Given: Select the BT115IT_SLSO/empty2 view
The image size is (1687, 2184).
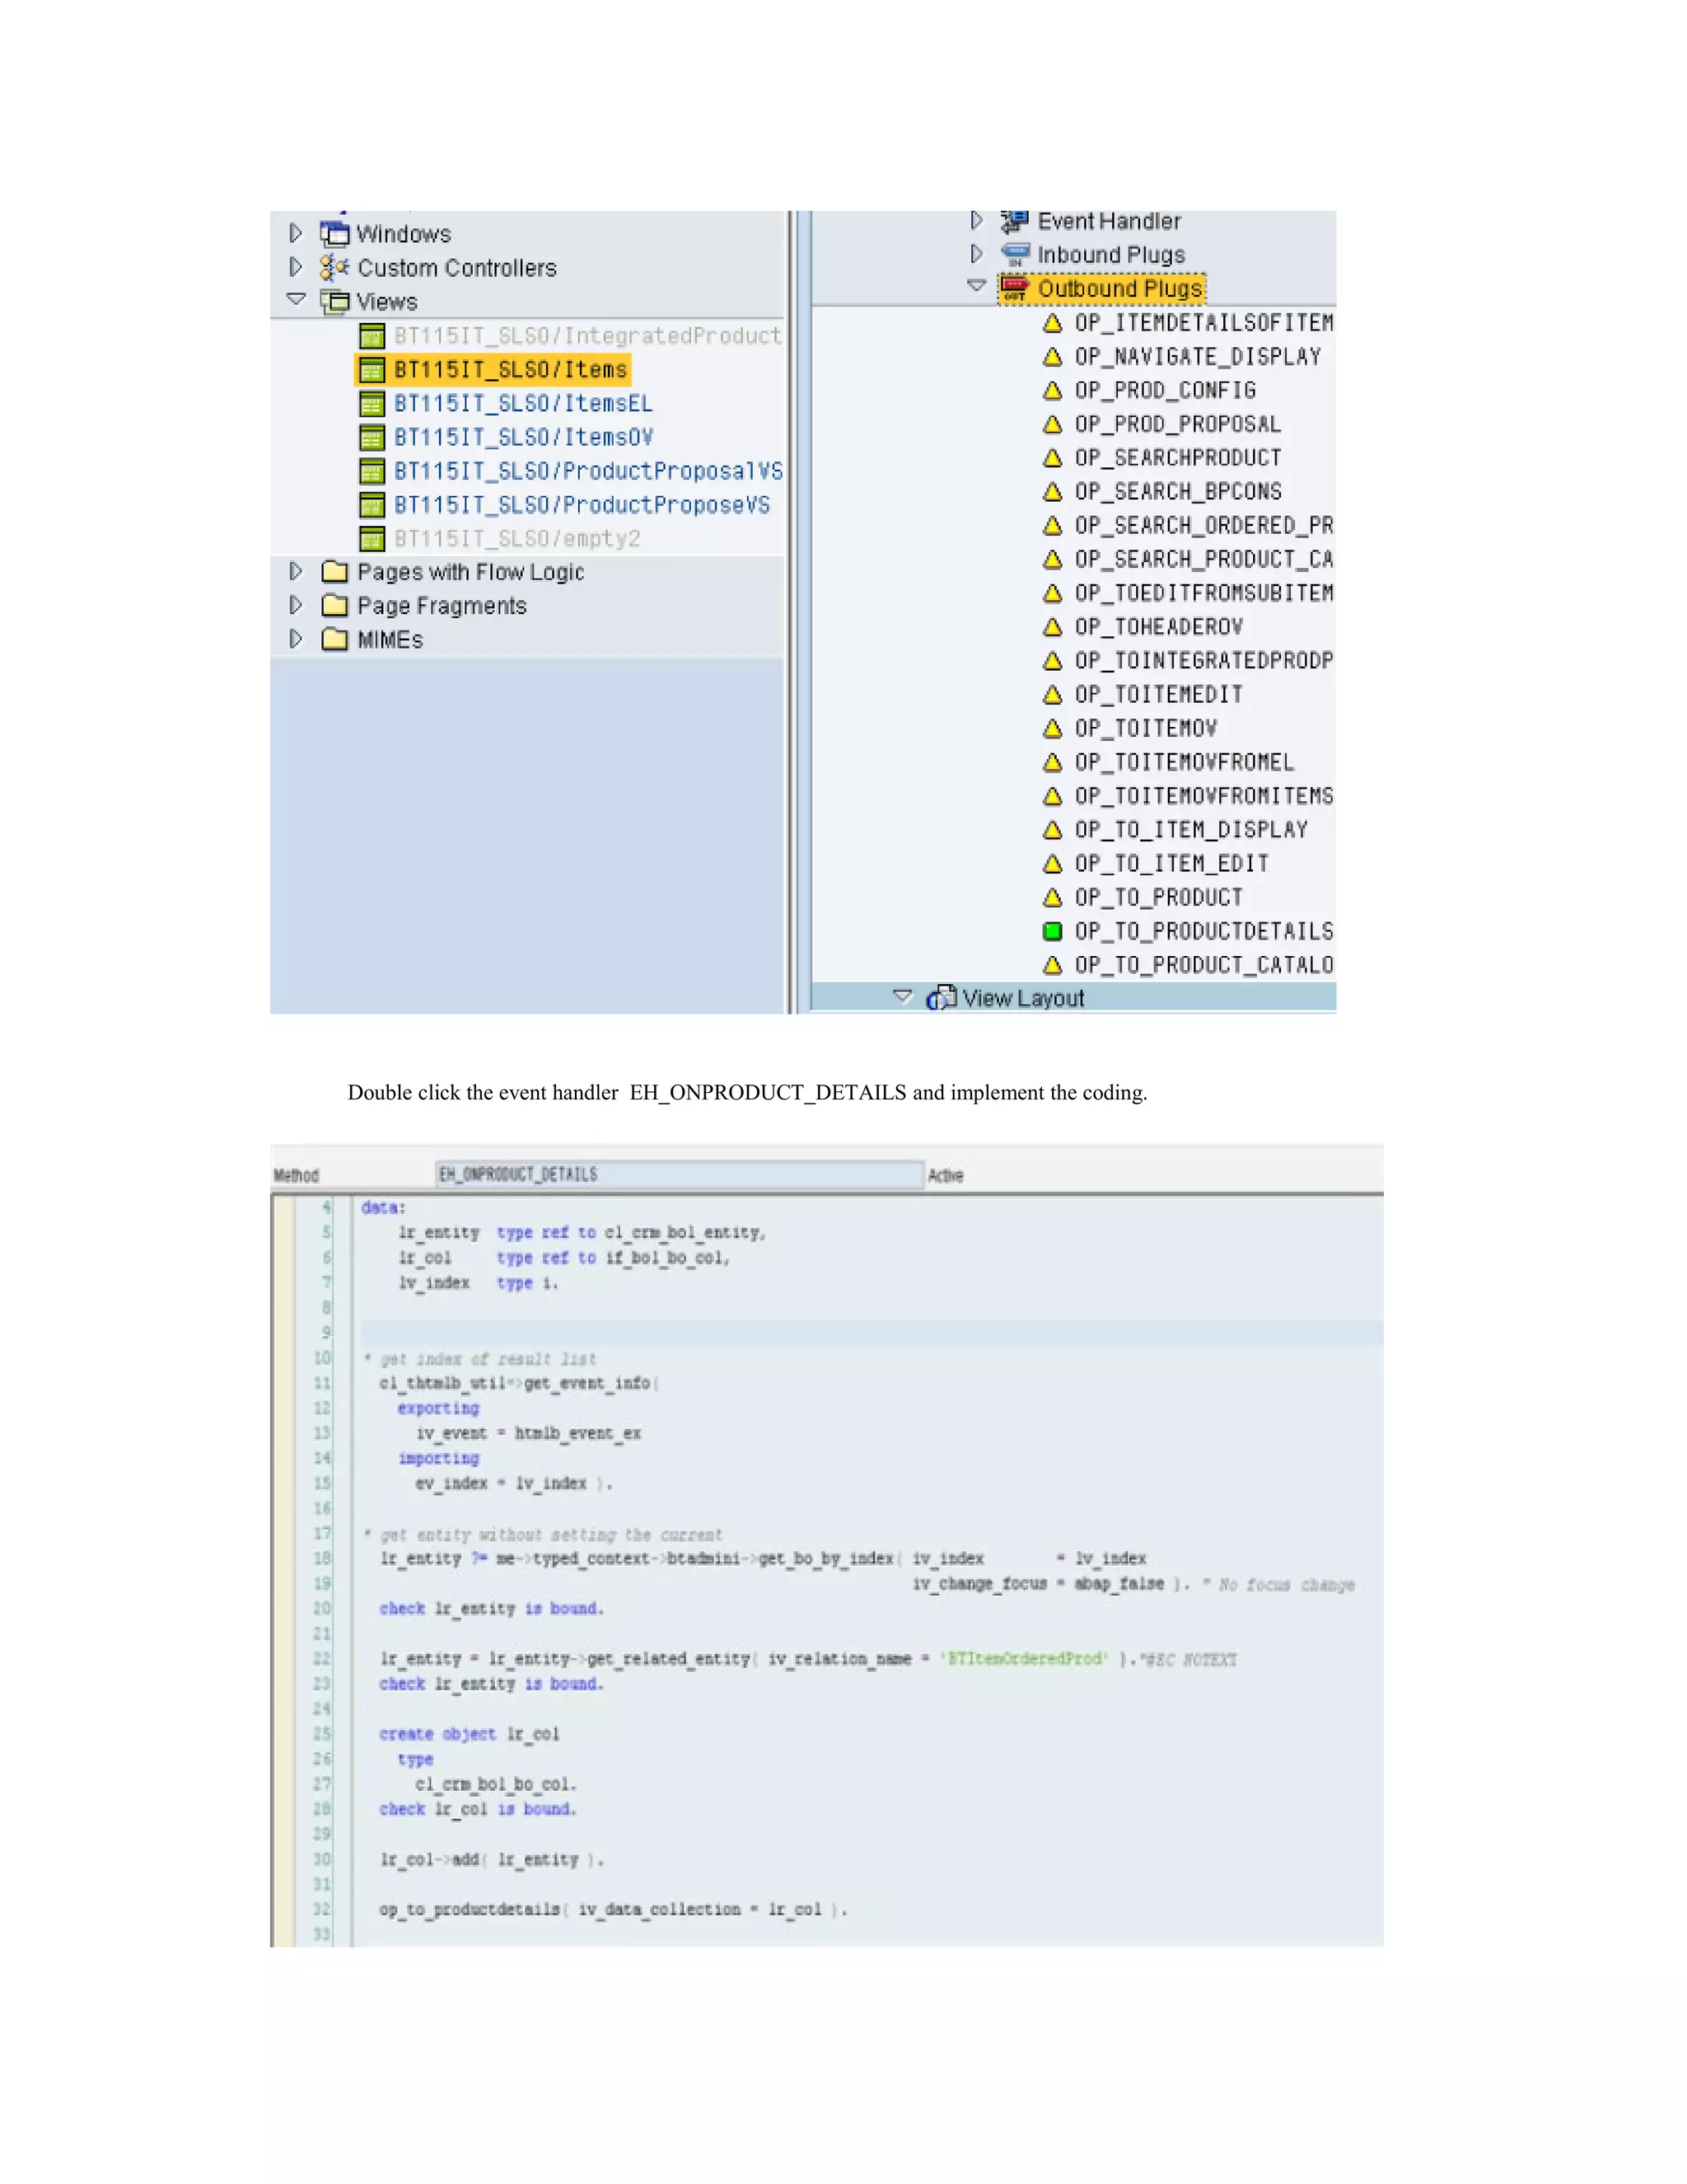Looking at the screenshot, I should [x=516, y=539].
